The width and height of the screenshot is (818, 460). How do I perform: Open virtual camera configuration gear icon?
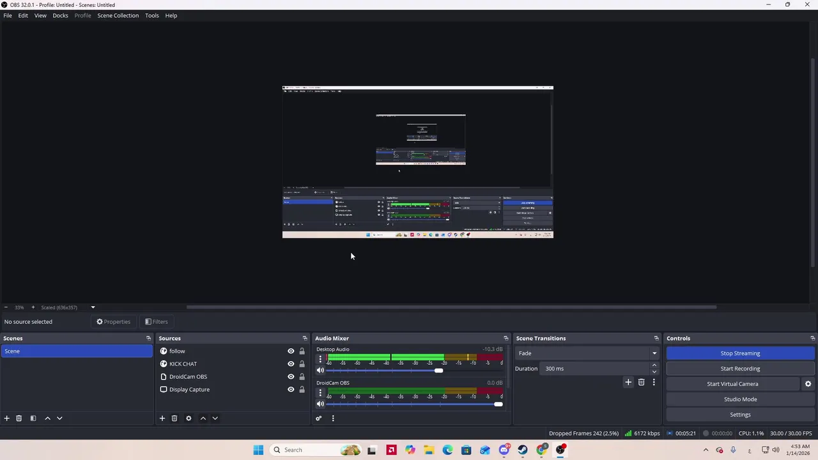click(x=808, y=384)
